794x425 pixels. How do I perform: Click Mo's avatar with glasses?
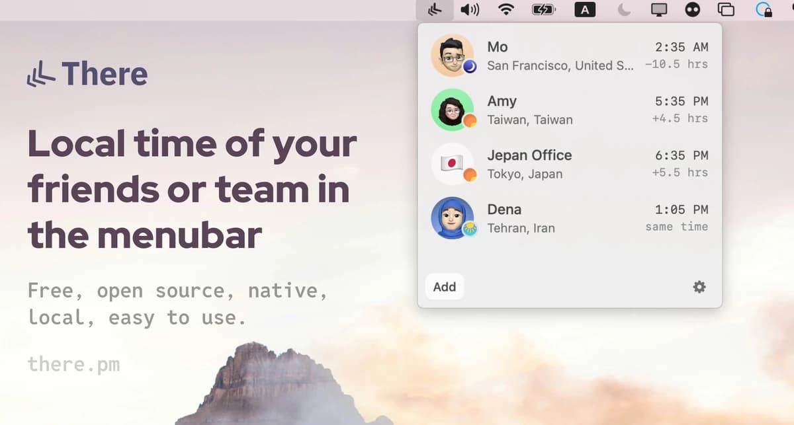[452, 55]
